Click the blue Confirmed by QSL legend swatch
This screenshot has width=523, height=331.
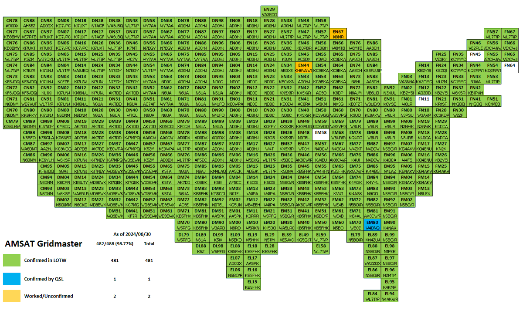coord(12,278)
